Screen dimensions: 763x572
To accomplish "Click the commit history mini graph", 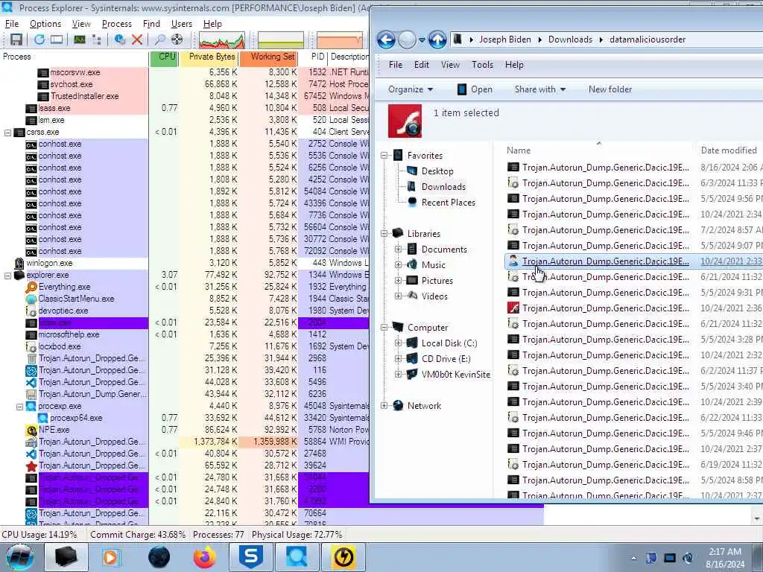I will [x=281, y=40].
